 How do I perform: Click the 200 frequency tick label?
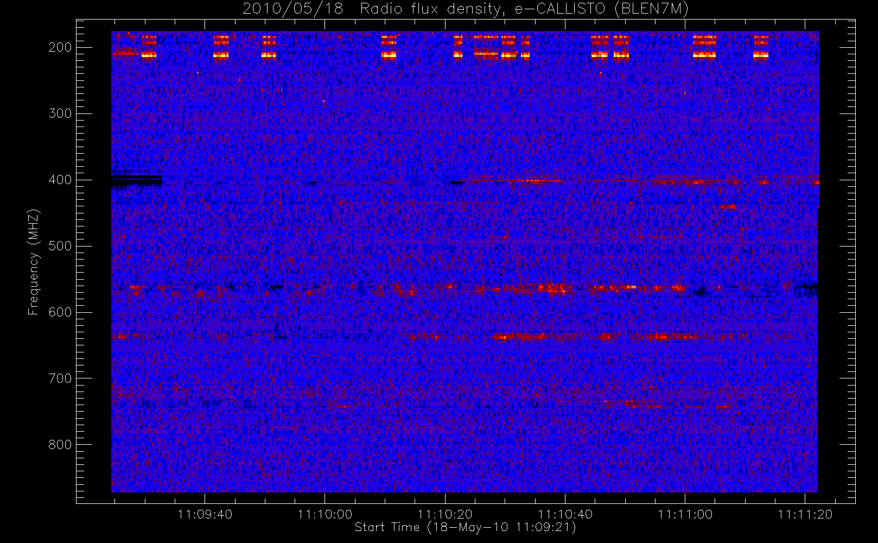[x=60, y=47]
